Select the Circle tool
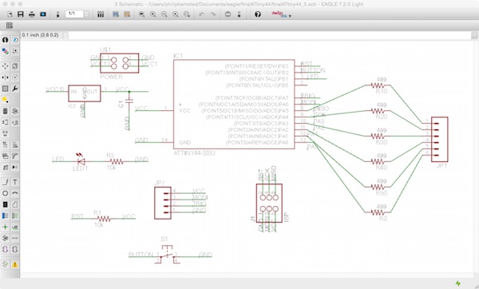The image size is (479, 289). [x=6, y=193]
